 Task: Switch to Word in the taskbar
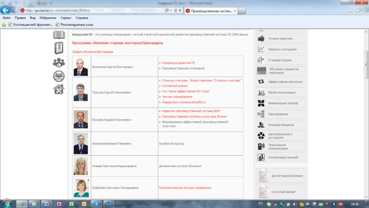coord(47,204)
